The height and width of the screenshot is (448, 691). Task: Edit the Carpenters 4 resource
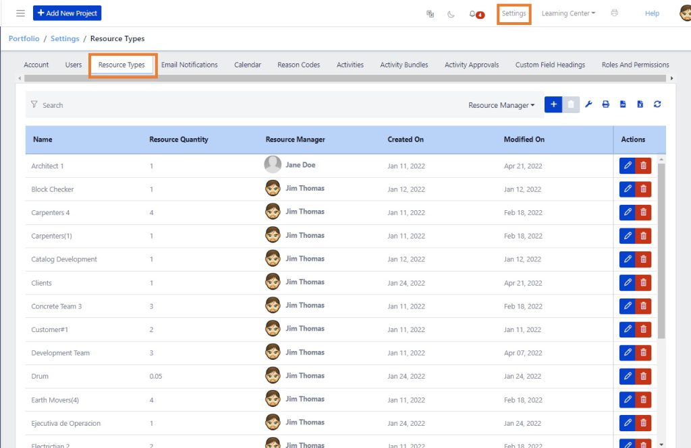[627, 213]
